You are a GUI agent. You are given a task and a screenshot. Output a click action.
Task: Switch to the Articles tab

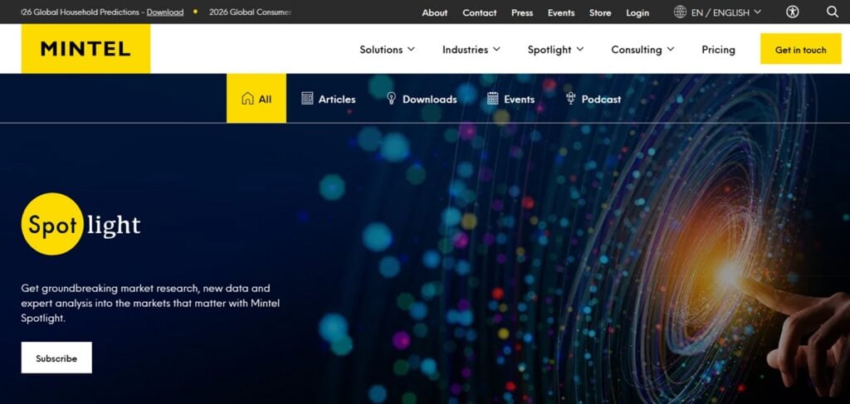pos(329,99)
